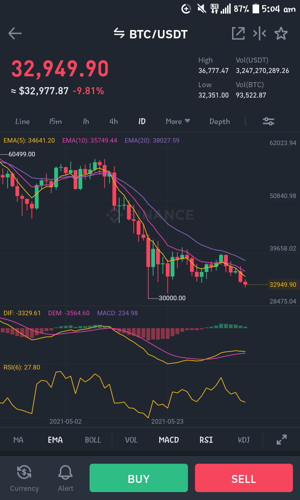Toggle the EMA indicator

pyautogui.click(x=55, y=440)
